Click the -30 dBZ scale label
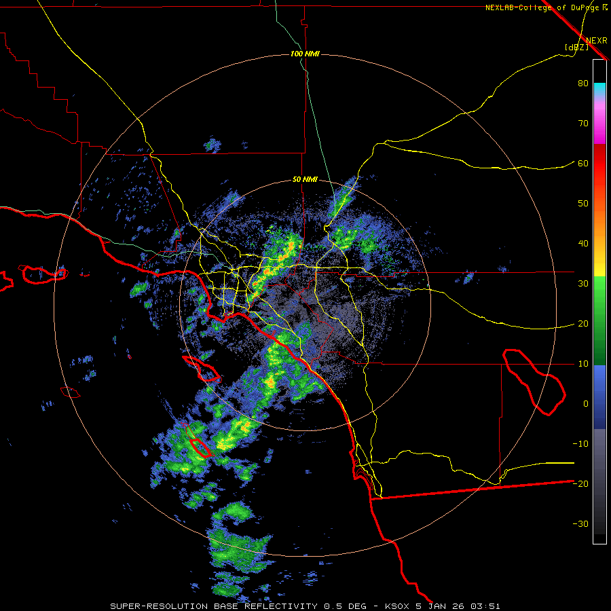 coord(580,524)
